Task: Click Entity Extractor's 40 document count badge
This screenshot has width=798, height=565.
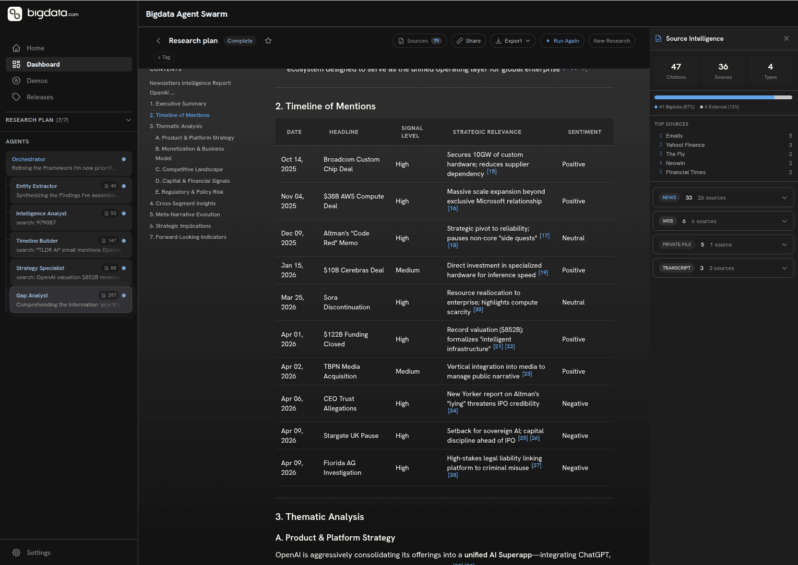Action: click(x=110, y=186)
